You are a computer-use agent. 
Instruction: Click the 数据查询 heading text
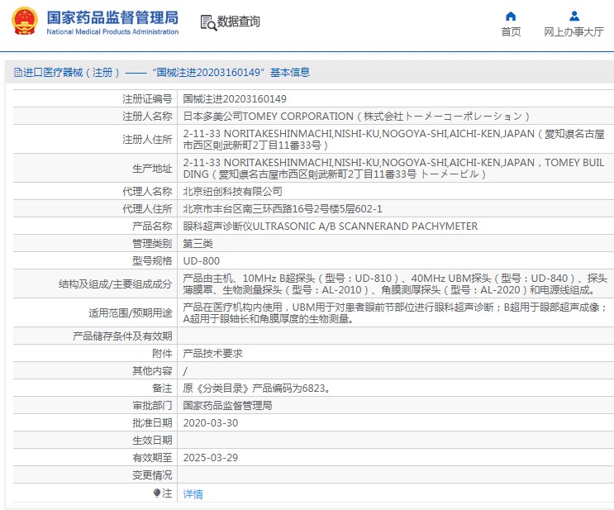tap(239, 21)
